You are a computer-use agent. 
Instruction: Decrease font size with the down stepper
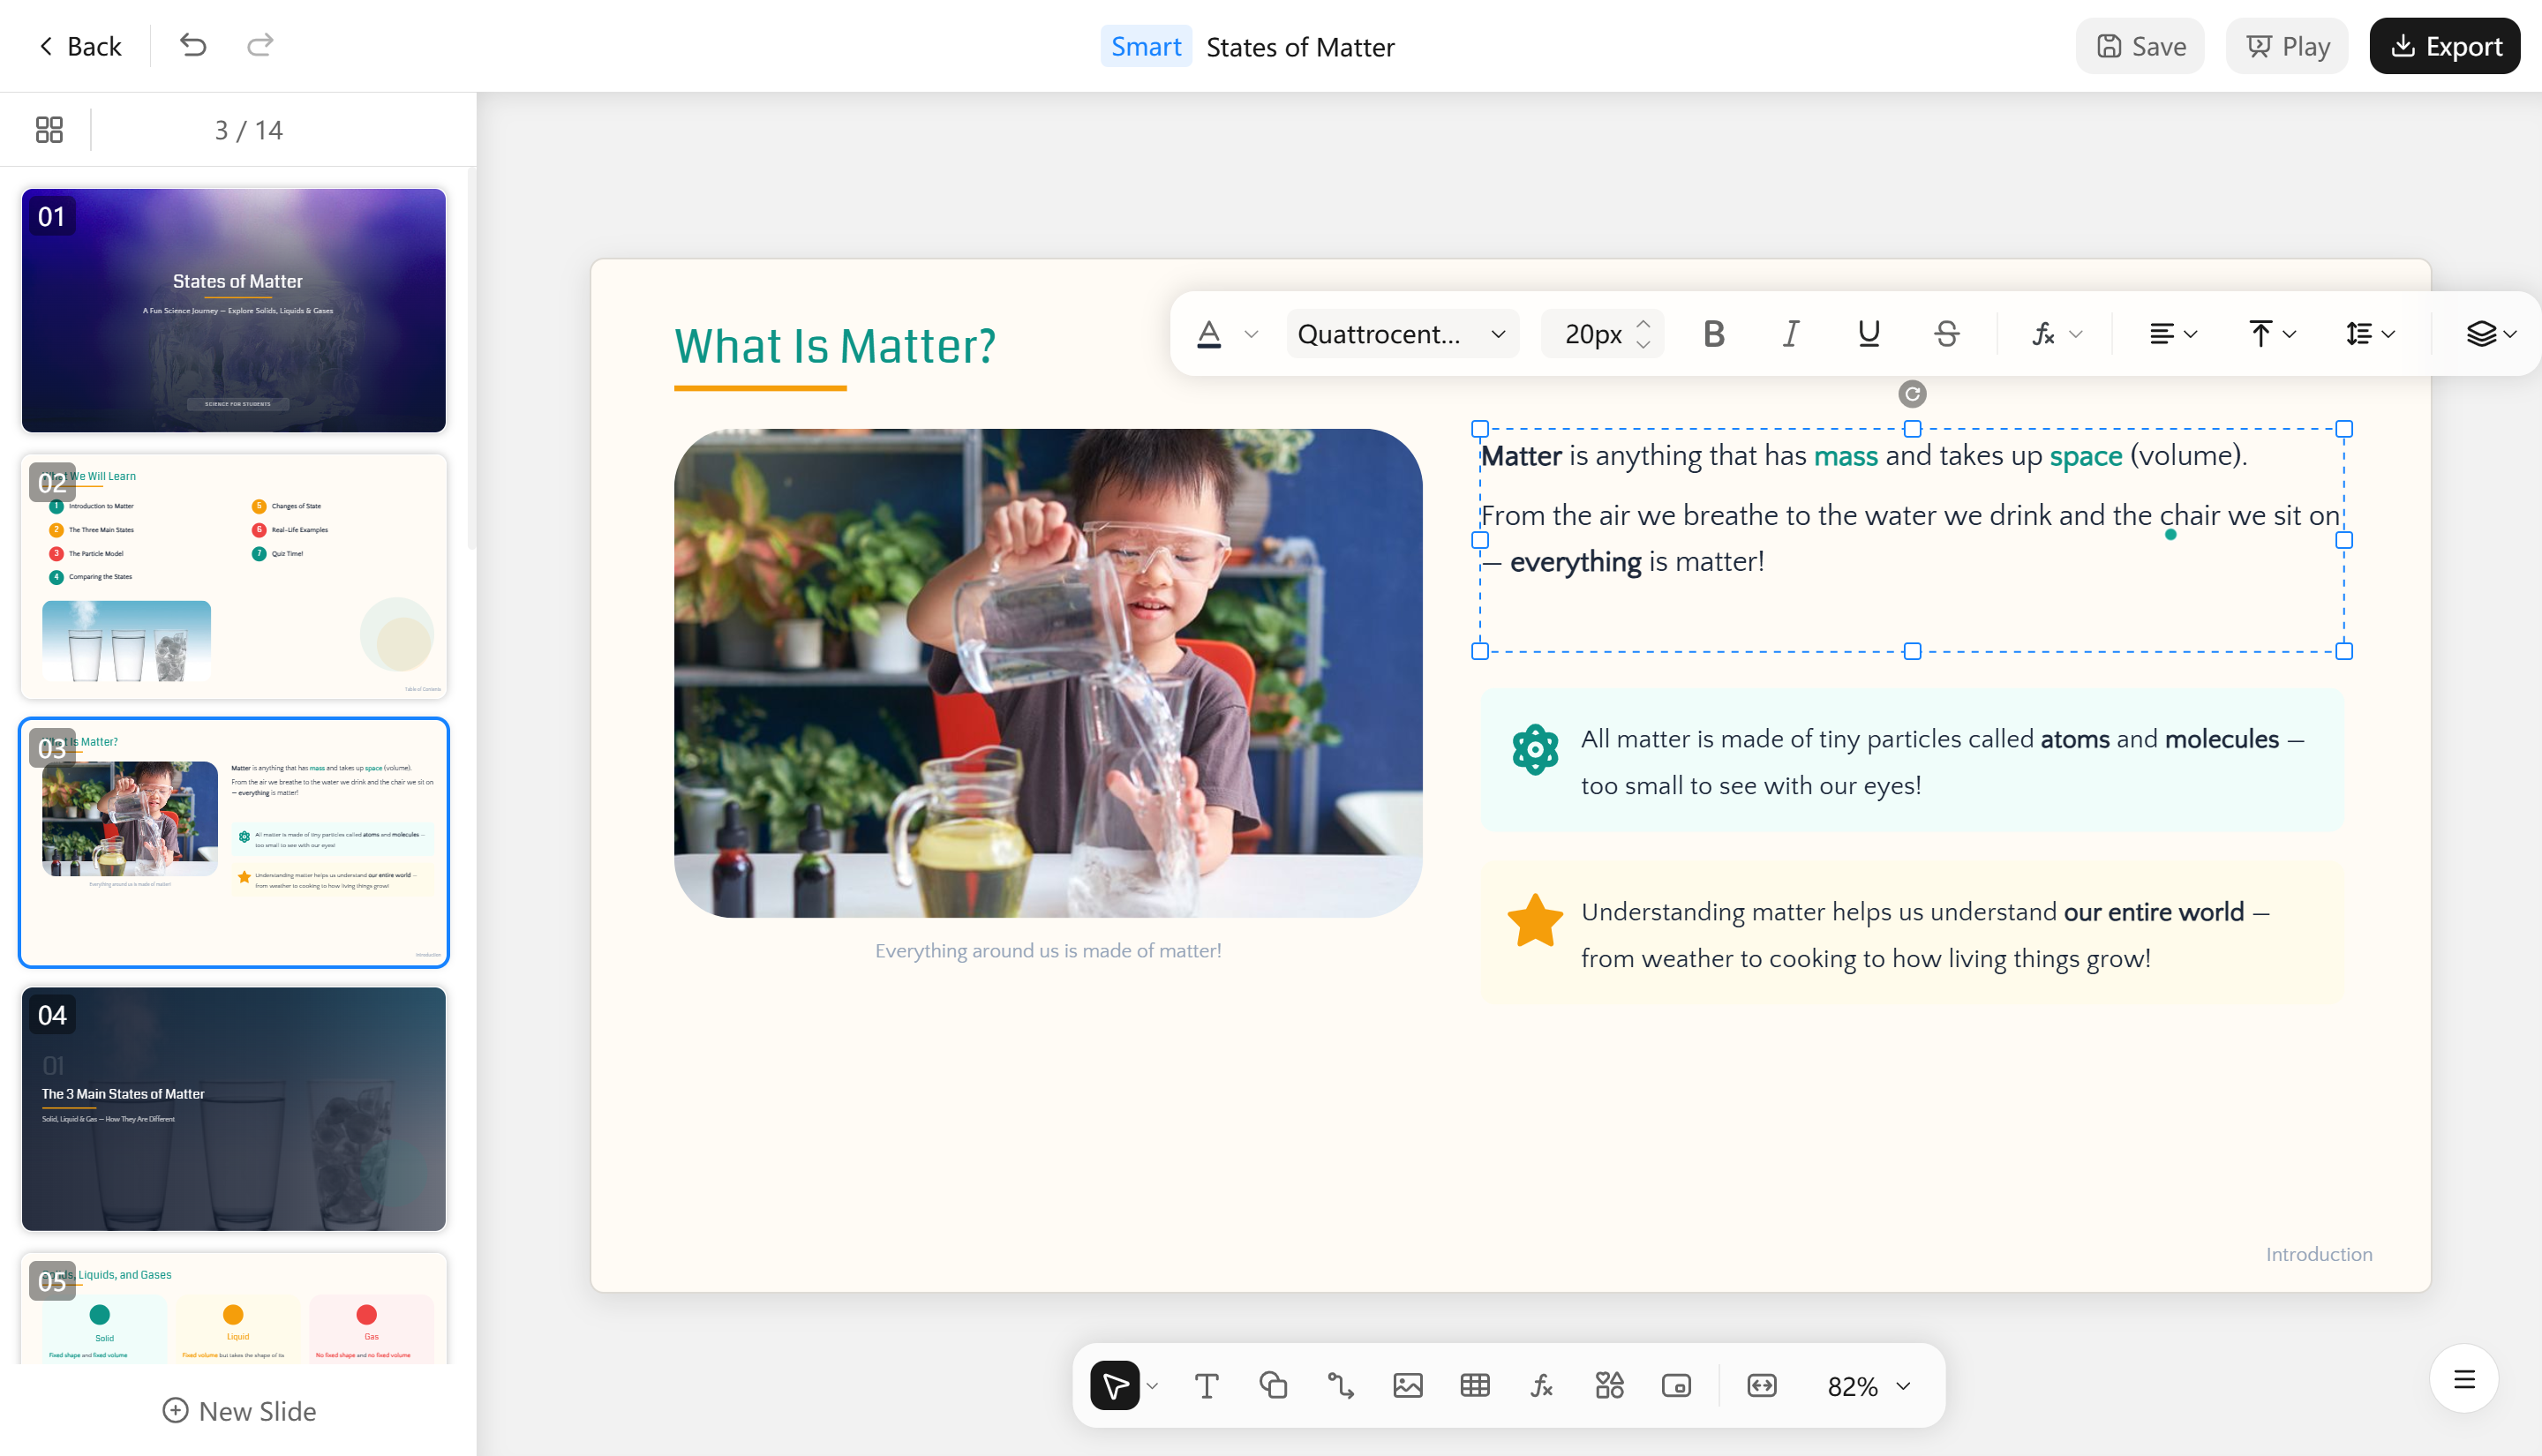[x=1643, y=345]
